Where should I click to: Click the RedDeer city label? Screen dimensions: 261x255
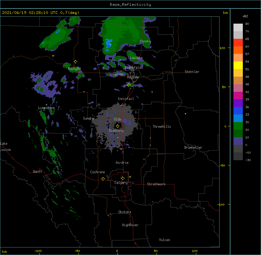click(x=133, y=77)
